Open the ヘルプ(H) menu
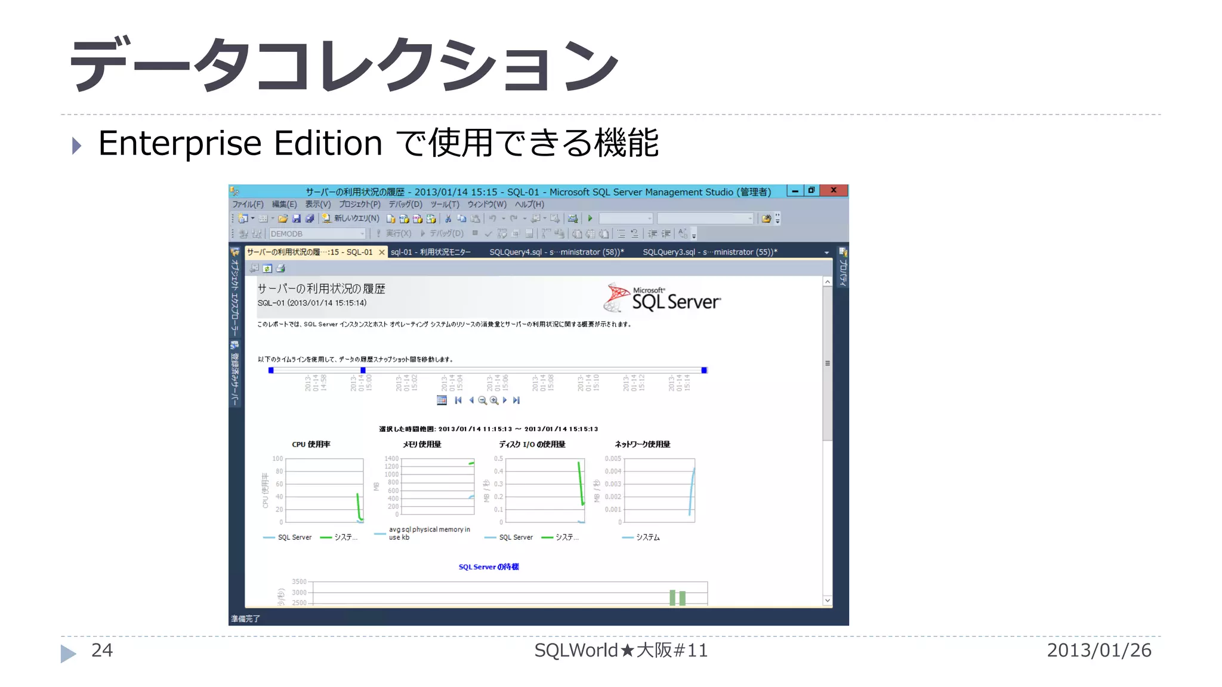 530,205
